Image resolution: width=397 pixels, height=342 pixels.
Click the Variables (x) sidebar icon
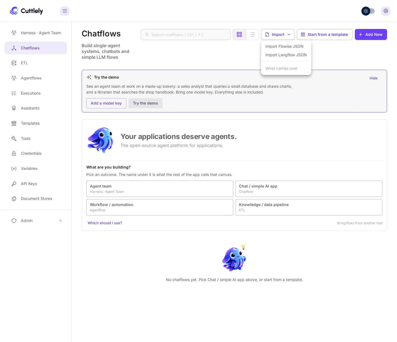point(14,169)
